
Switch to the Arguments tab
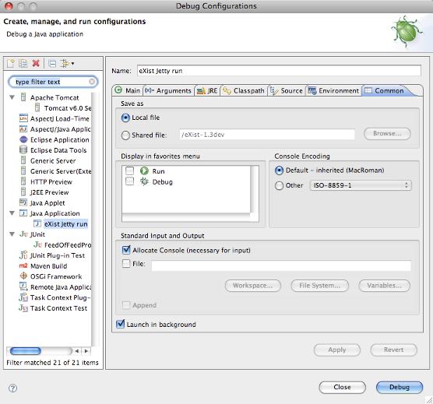[168, 90]
